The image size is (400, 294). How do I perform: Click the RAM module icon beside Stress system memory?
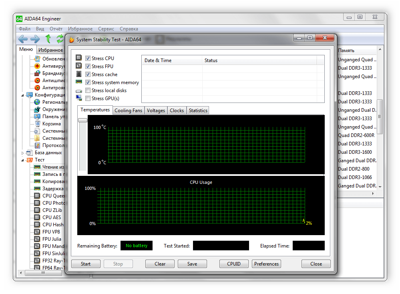tap(79, 82)
